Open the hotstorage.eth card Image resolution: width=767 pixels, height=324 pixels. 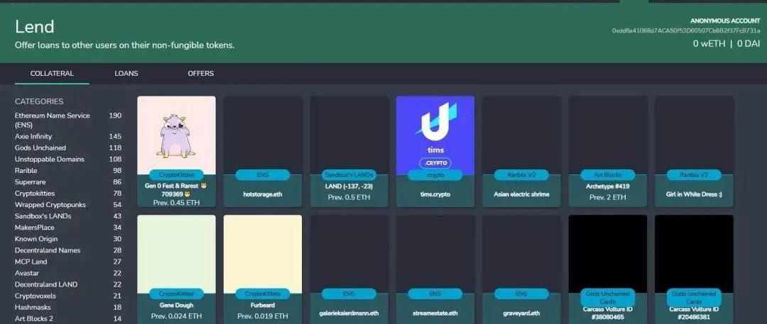click(263, 152)
